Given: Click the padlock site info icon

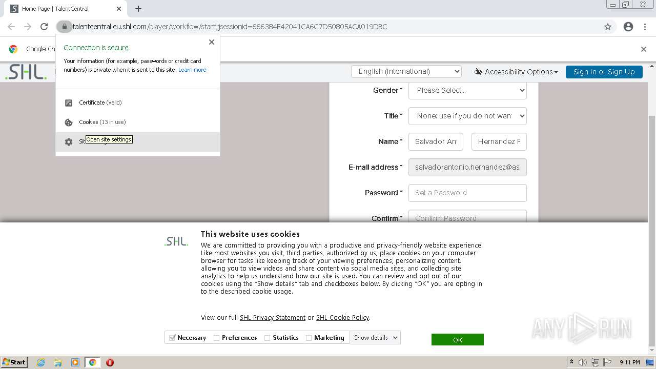Looking at the screenshot, I should pyautogui.click(x=64, y=27).
